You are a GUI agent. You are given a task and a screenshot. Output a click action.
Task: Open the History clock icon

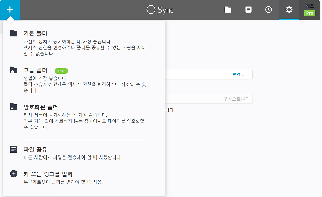(268, 10)
